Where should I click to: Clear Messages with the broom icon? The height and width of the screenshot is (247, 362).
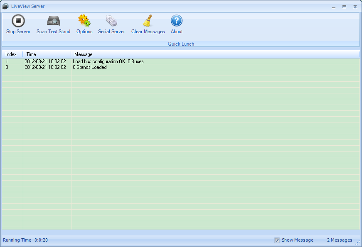point(148,21)
